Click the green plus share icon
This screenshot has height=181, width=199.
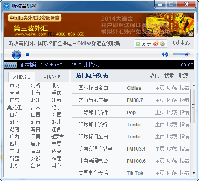tap(138, 44)
